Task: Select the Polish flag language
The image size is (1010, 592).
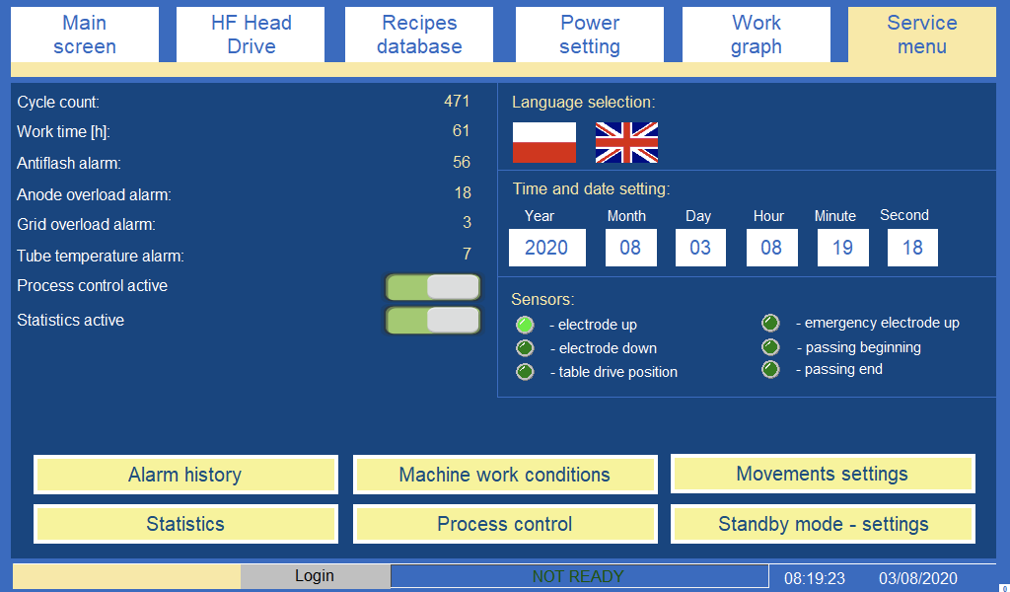Action: 543,143
